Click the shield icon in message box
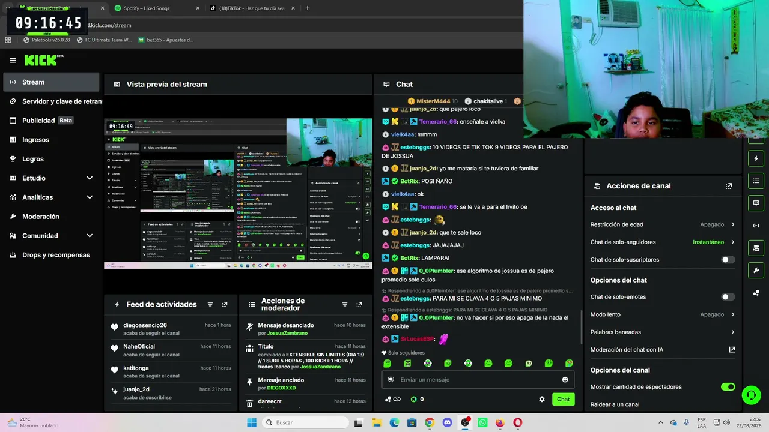This screenshot has width=769, height=432. click(391, 379)
